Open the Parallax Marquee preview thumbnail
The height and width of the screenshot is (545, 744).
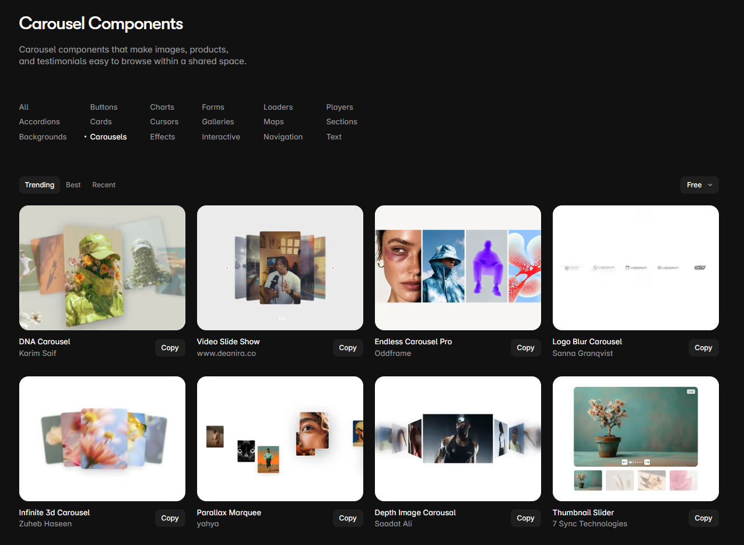click(x=280, y=439)
